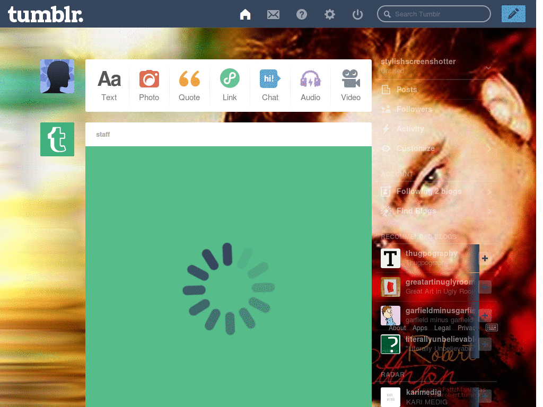This screenshot has width=543, height=407.
Task: Open the staff blog name link
Action: (103, 134)
